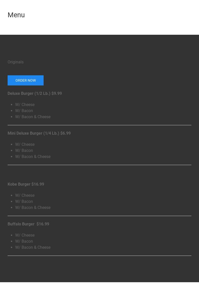The image size is (199, 285).
Task: Pick W/ Bacon & Cheese under Deluxe Burger (1/2 Lb.)
Action: pyautogui.click(x=33, y=117)
